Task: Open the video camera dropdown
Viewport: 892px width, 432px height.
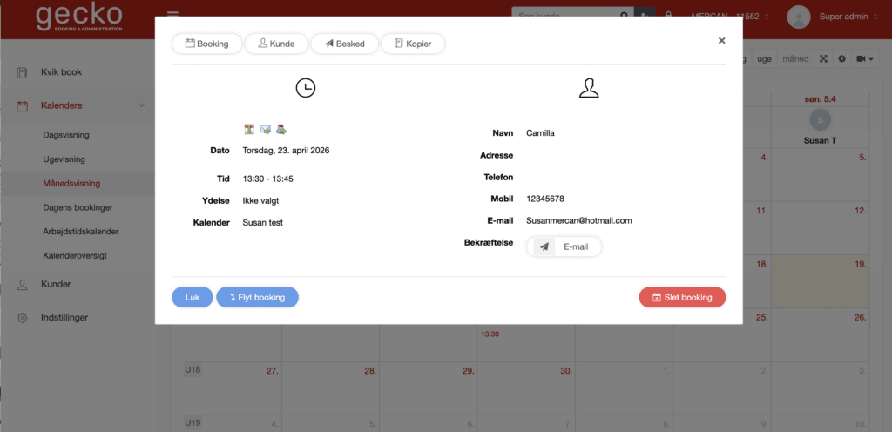Action: [x=865, y=59]
